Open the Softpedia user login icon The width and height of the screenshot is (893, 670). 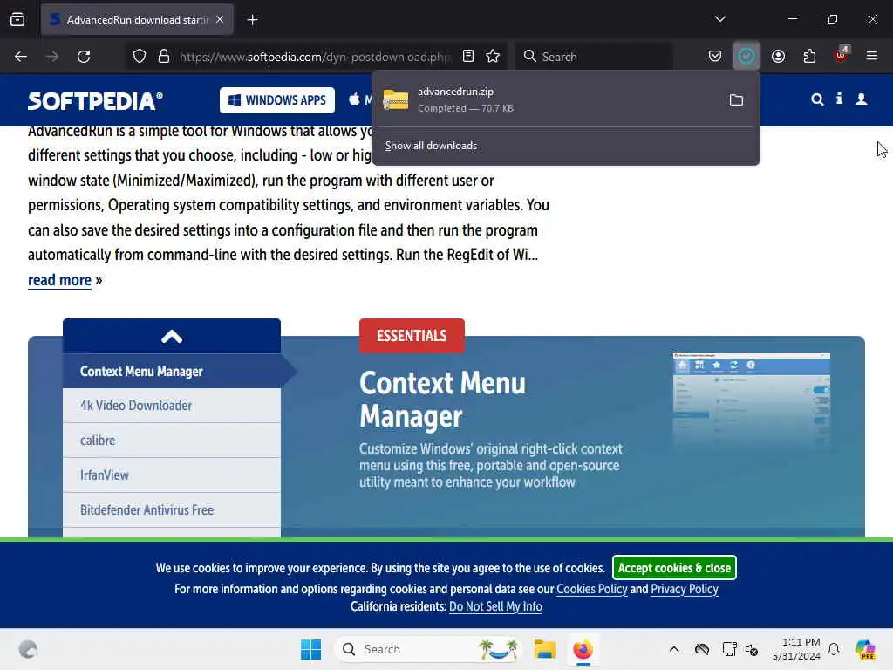pos(861,99)
